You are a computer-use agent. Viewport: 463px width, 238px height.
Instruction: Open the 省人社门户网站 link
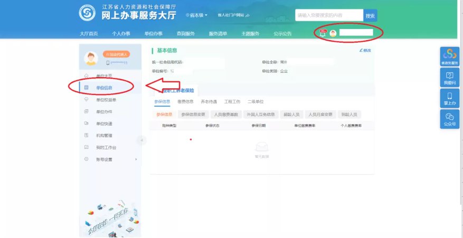233,15
